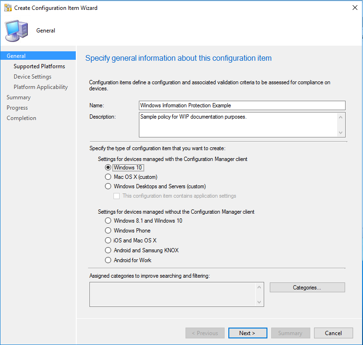Image resolution: width=363 pixels, height=345 pixels.
Task: Select Windows 8.1 and Windows 10 option
Action: (x=108, y=221)
